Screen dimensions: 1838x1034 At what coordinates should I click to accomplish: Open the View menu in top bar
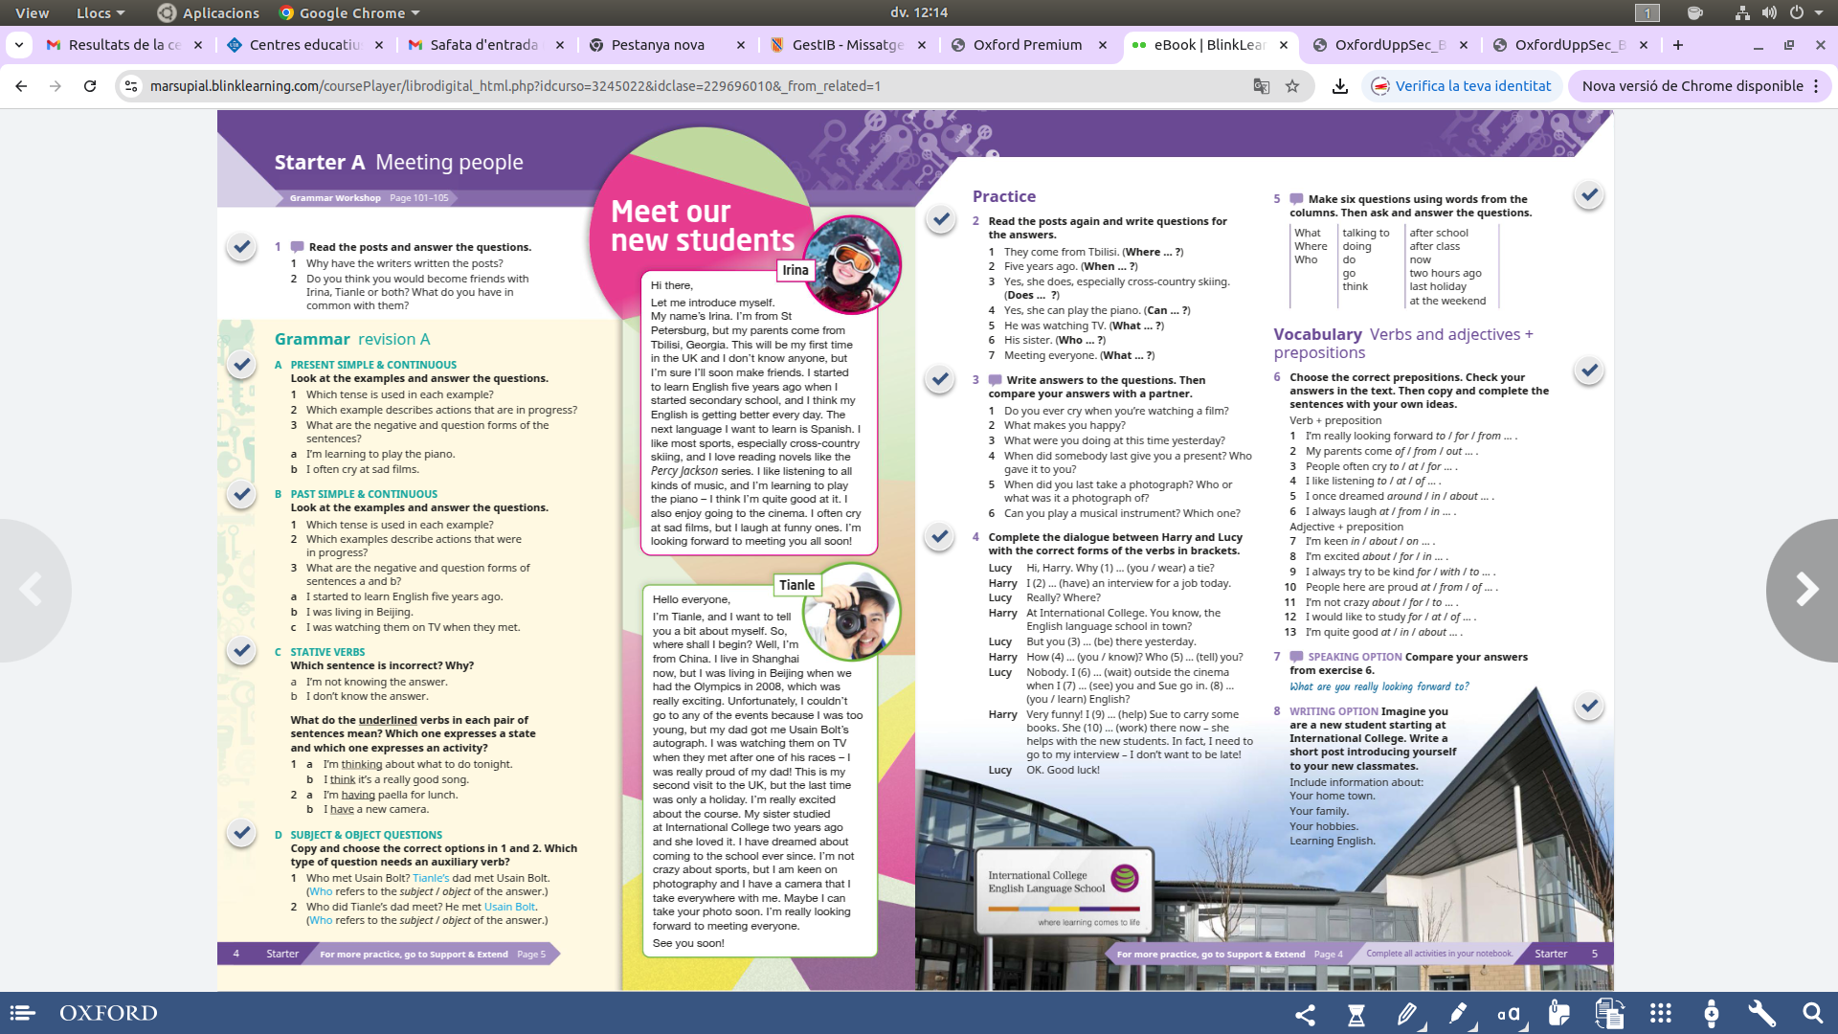[32, 13]
